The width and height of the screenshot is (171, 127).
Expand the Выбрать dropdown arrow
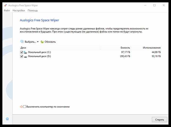point(38,42)
